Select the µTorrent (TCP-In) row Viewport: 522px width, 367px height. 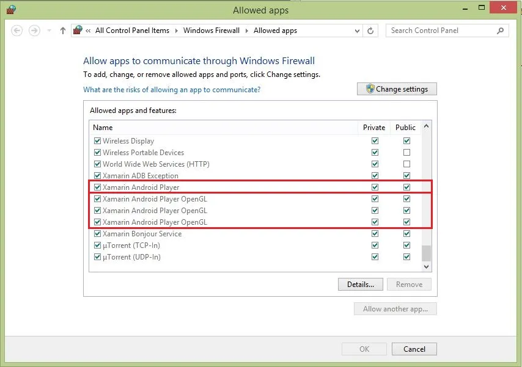(x=255, y=245)
